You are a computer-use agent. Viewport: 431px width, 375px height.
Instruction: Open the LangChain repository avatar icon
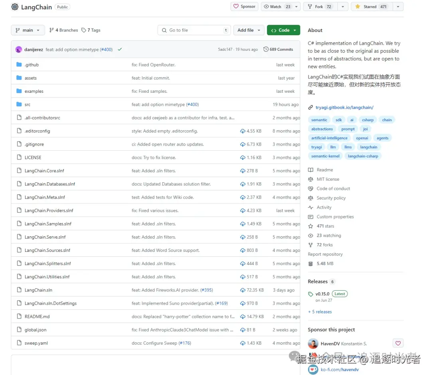click(15, 7)
